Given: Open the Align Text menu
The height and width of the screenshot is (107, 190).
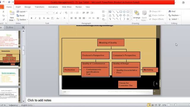Looking at the screenshot, I should click(x=104, y=15).
